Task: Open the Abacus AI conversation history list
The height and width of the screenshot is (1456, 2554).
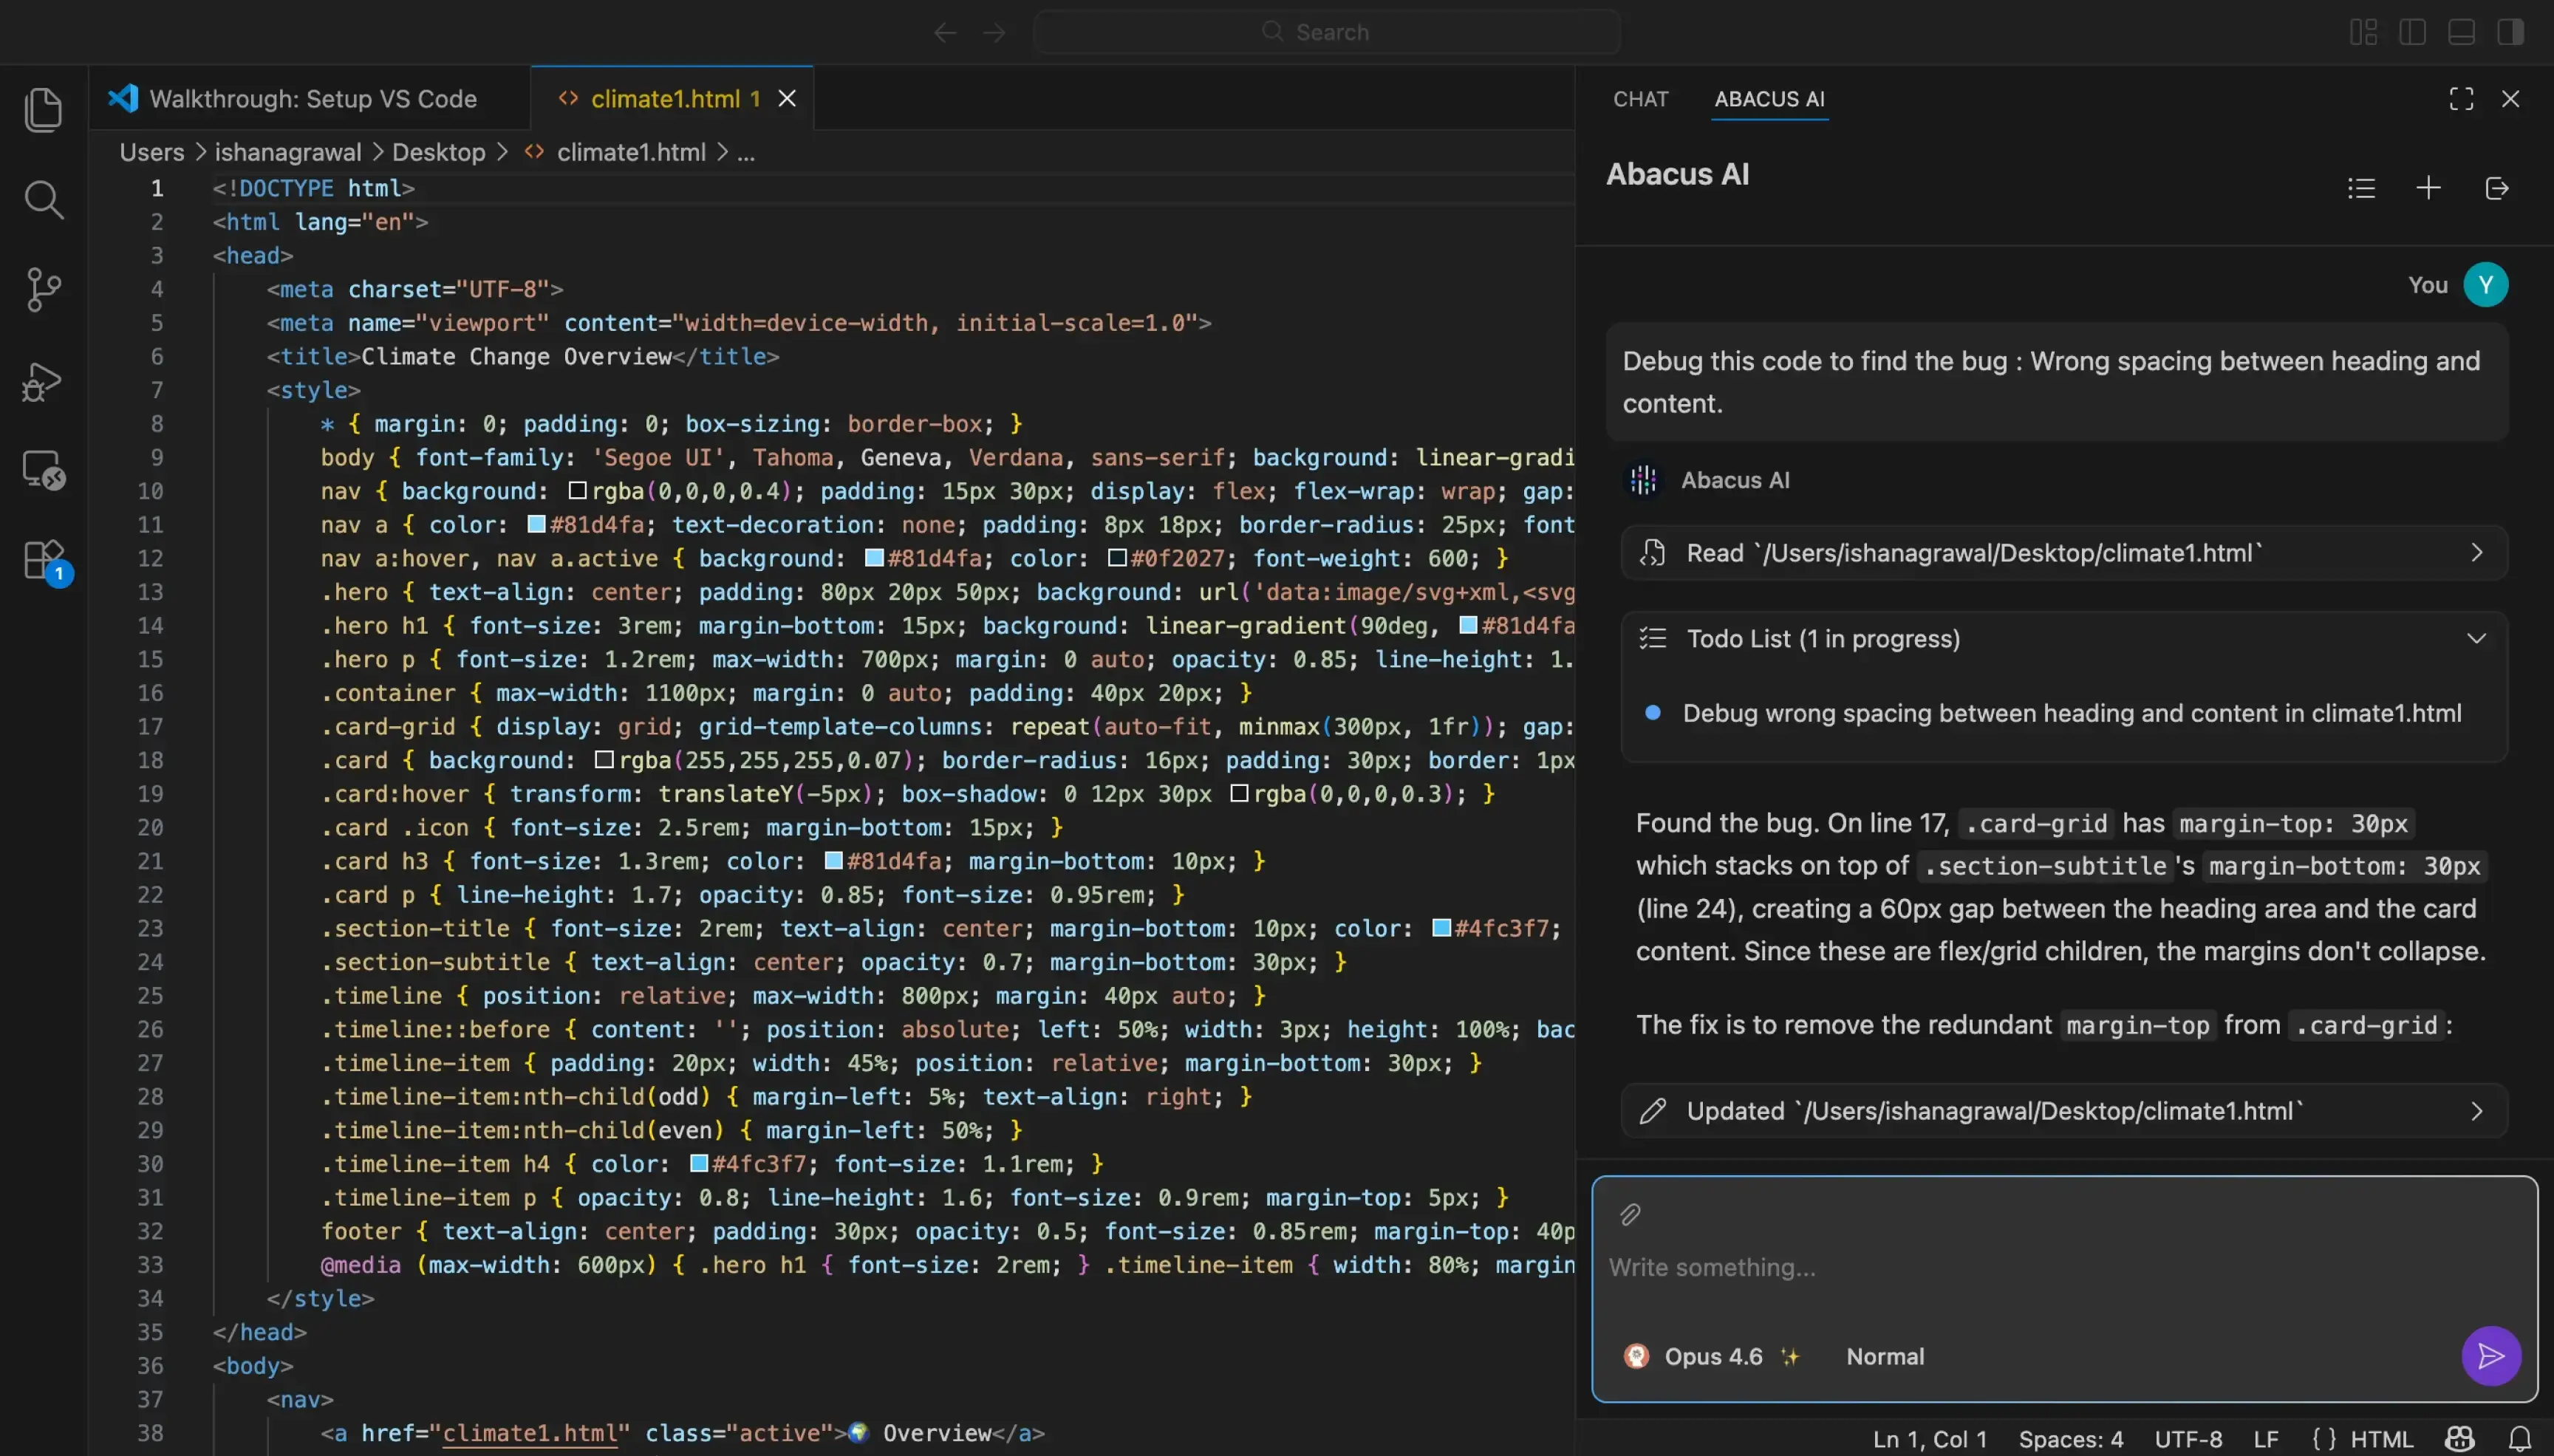Action: click(x=2361, y=188)
